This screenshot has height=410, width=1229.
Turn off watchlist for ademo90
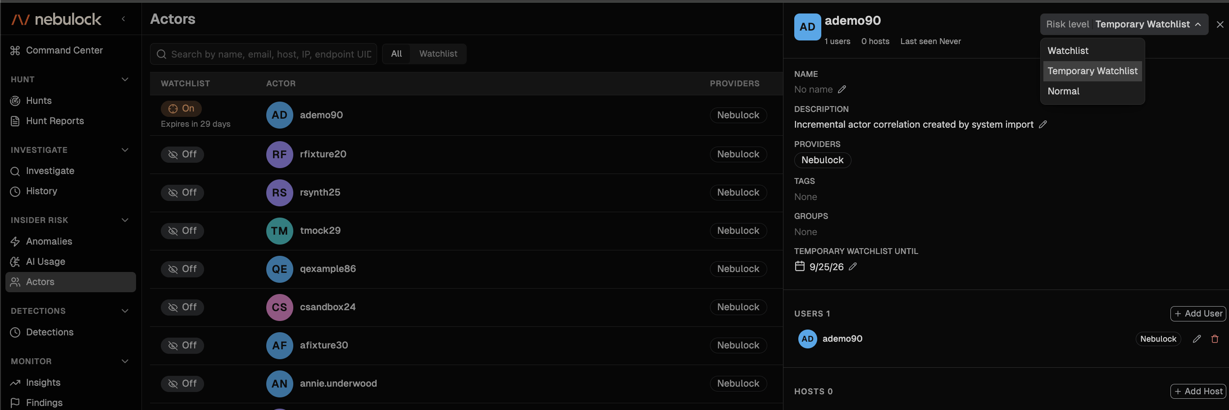[181, 109]
